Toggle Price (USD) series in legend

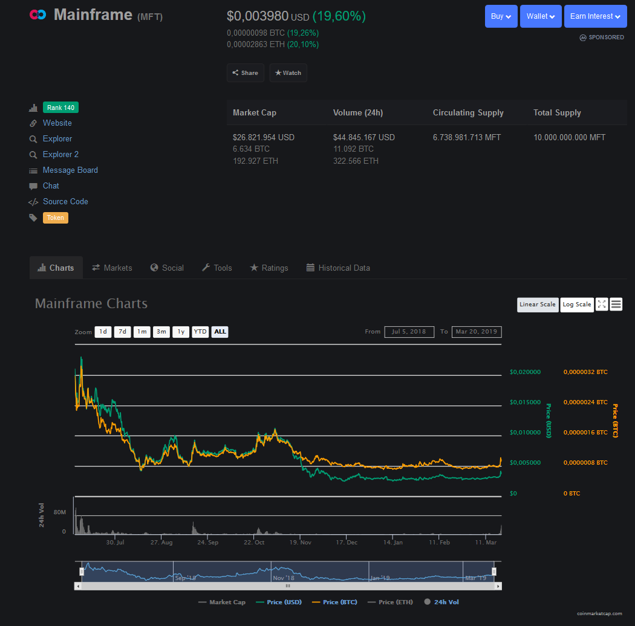(x=279, y=602)
